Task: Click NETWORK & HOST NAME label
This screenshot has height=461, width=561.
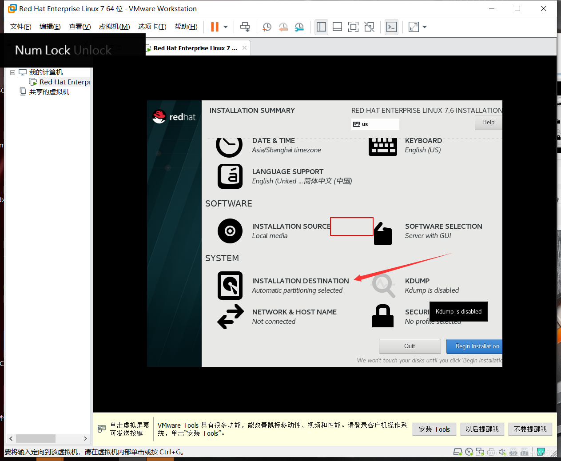Action: tap(294, 312)
